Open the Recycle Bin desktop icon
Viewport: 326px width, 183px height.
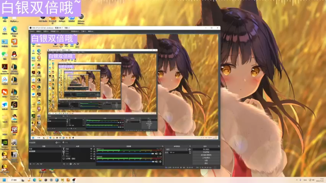point(4,30)
